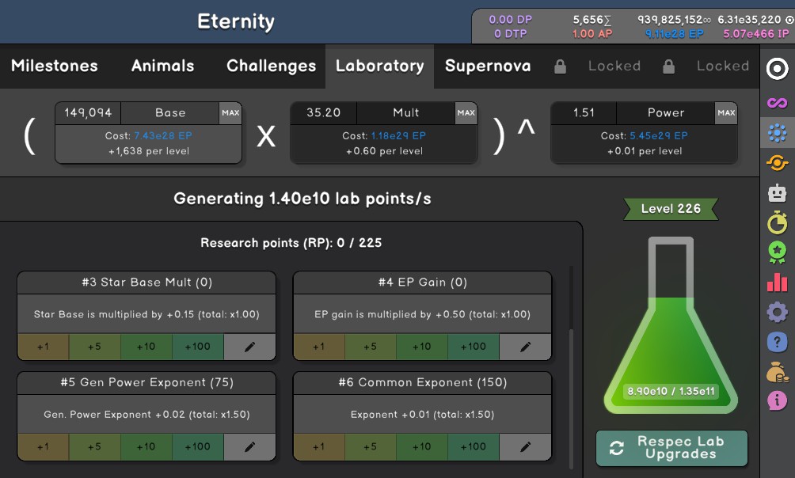
Task: Click the Research points (RP): 0 / 225 text
Action: point(291,243)
